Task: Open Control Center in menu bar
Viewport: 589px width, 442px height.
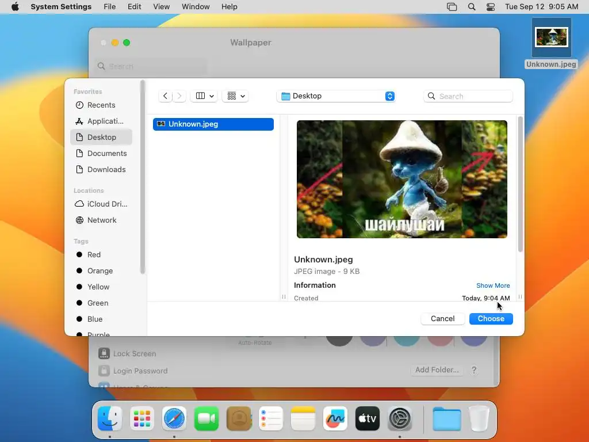Action: (491, 7)
